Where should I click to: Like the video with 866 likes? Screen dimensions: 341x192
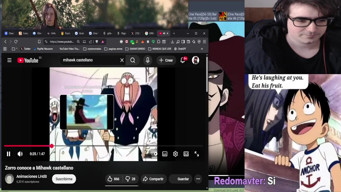(x=113, y=179)
